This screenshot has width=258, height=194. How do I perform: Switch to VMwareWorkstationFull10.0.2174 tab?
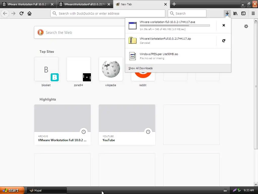(x=85, y=4)
